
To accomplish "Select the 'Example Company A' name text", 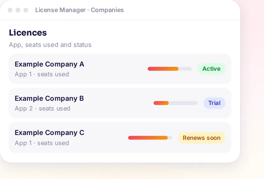I will pyautogui.click(x=49, y=64).
